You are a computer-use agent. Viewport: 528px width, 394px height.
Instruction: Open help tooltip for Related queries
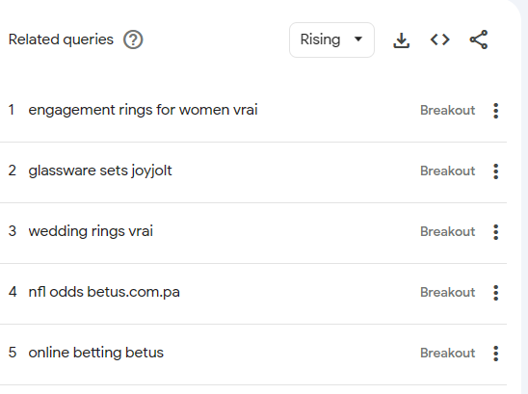coord(133,39)
